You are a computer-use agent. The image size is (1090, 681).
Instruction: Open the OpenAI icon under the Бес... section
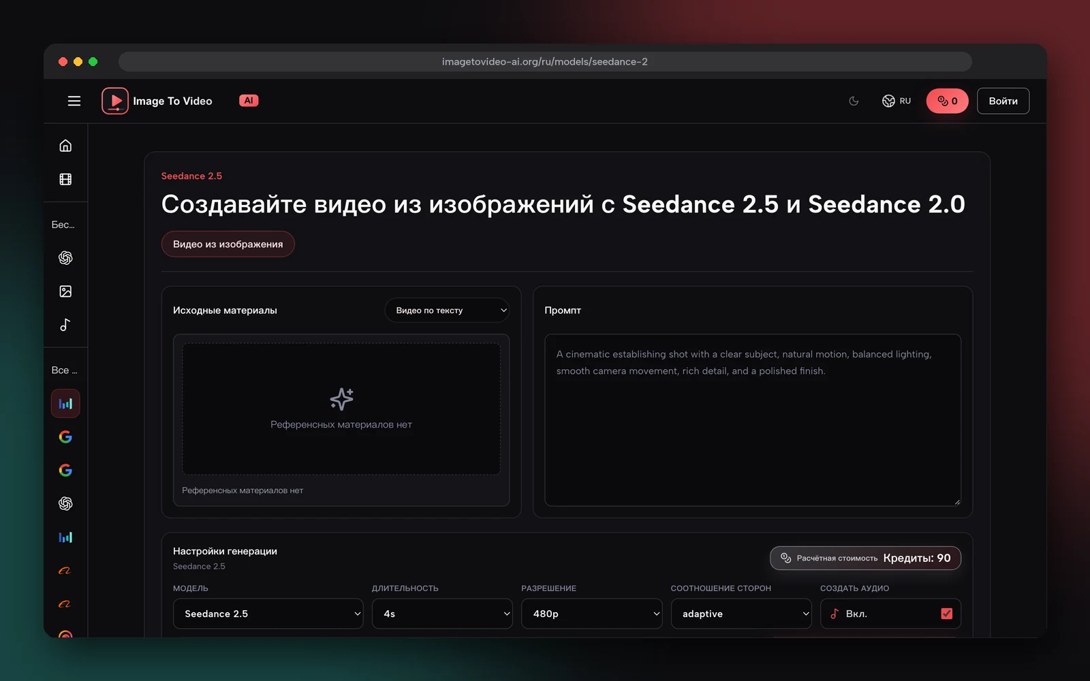[x=65, y=257]
